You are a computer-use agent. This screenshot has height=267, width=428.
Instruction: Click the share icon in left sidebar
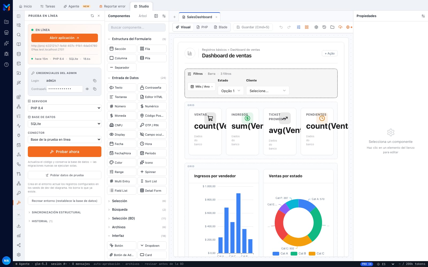point(19,245)
